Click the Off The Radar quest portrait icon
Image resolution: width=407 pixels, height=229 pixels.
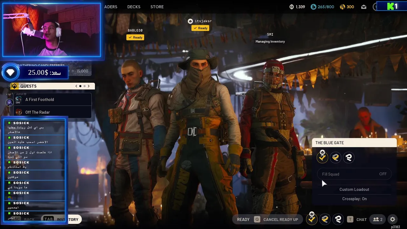pos(19,112)
